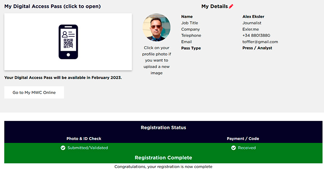The width and height of the screenshot is (324, 170).
Task: Click the Press / Analyst pass type
Action: tap(257, 48)
